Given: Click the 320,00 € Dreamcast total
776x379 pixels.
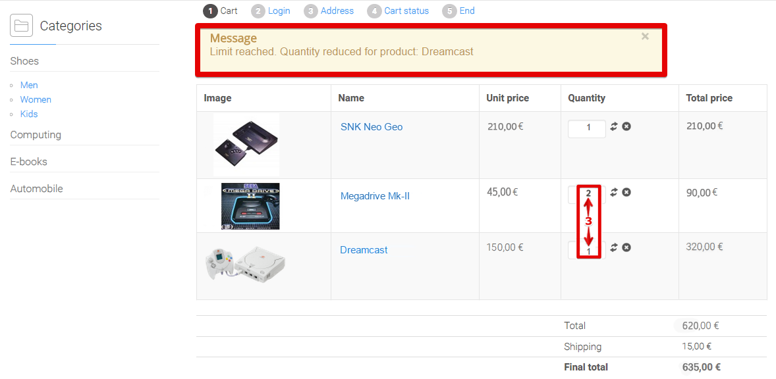Looking at the screenshot, I should (x=705, y=247).
